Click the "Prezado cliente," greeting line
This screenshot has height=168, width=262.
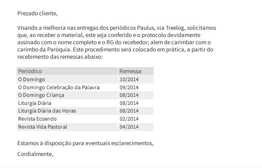[x=37, y=13]
